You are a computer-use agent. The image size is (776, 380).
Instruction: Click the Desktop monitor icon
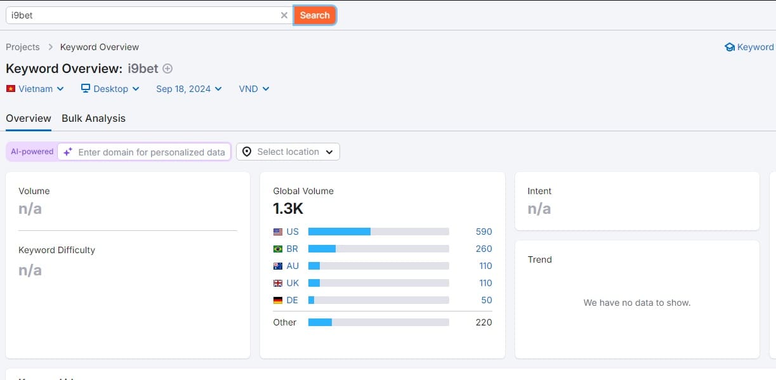click(x=86, y=89)
